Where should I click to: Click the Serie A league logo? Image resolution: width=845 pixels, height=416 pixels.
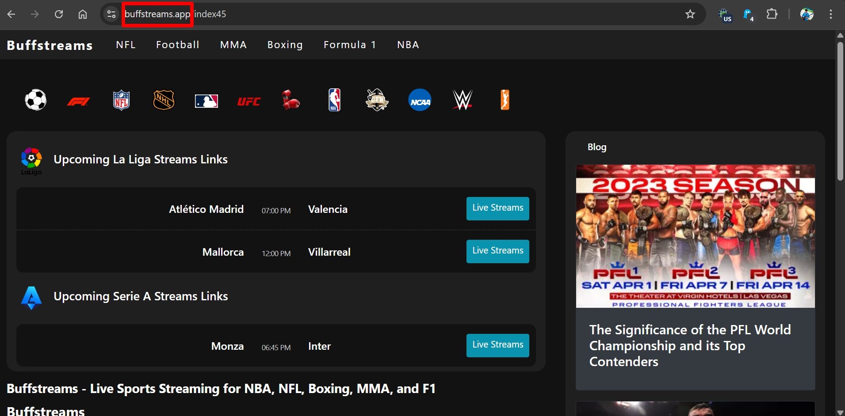(x=31, y=298)
